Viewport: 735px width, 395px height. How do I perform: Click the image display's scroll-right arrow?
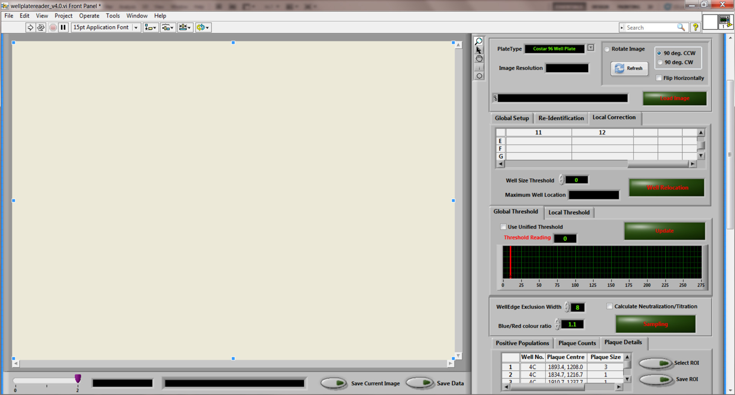450,364
